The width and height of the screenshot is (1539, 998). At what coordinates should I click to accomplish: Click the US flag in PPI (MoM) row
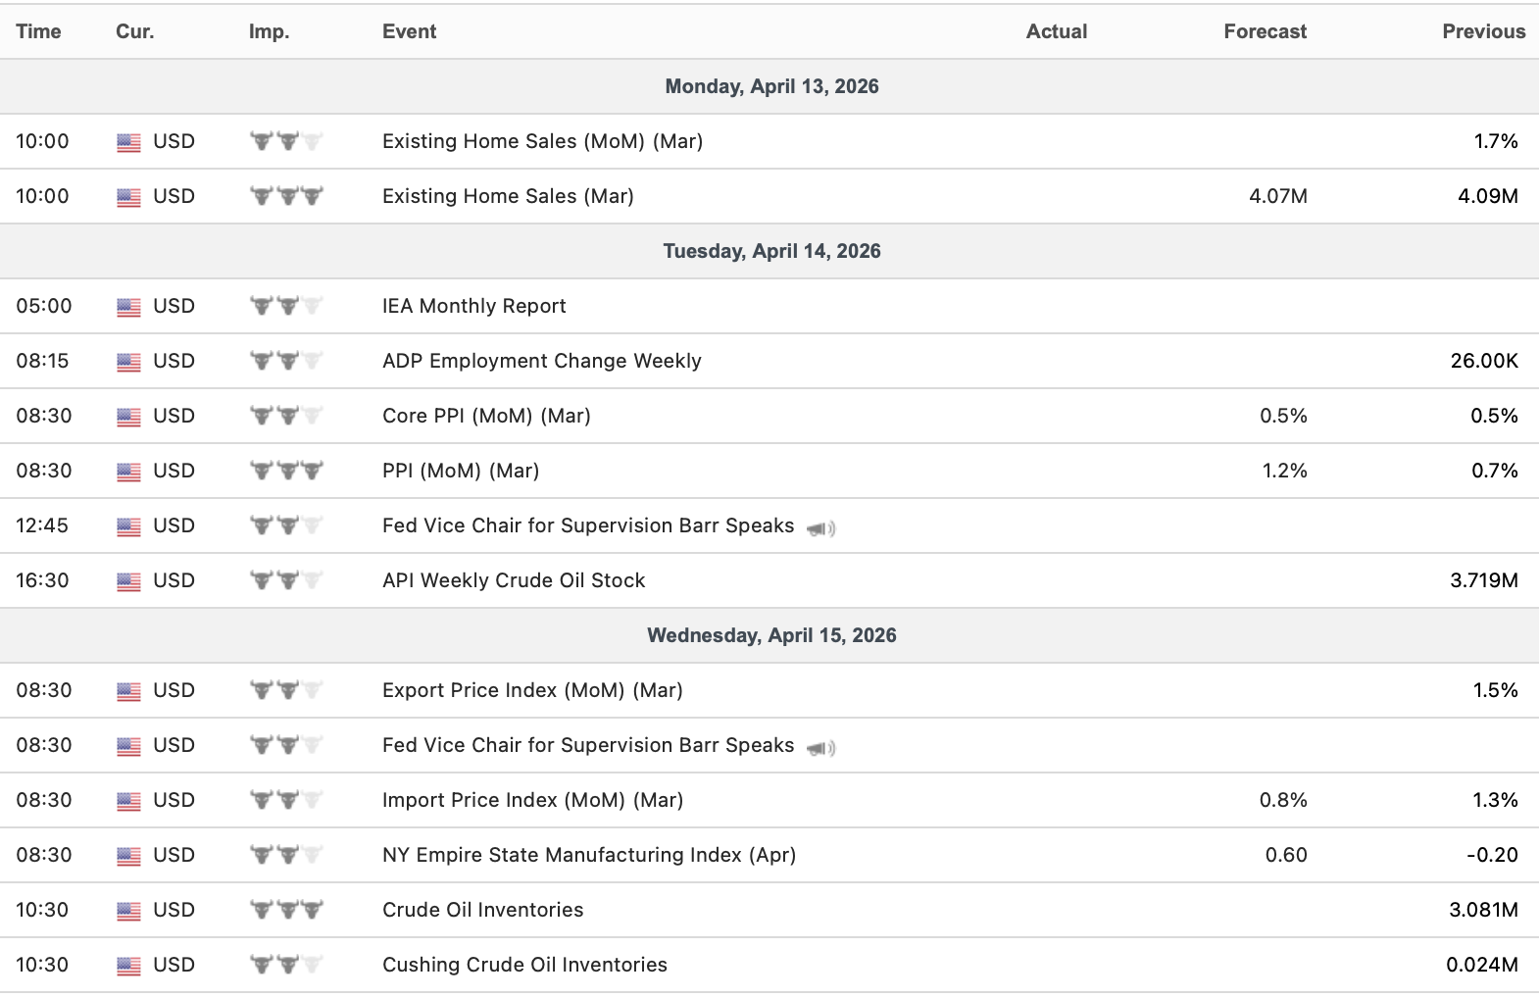pyautogui.click(x=128, y=472)
